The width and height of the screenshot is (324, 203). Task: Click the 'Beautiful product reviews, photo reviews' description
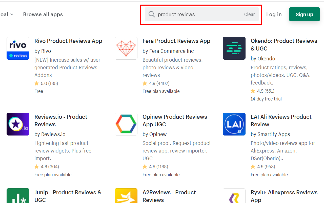click(172, 67)
